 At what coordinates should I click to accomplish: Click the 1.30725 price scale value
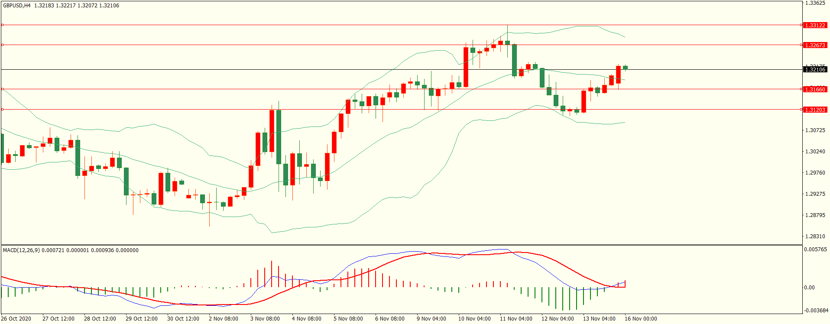[815, 130]
